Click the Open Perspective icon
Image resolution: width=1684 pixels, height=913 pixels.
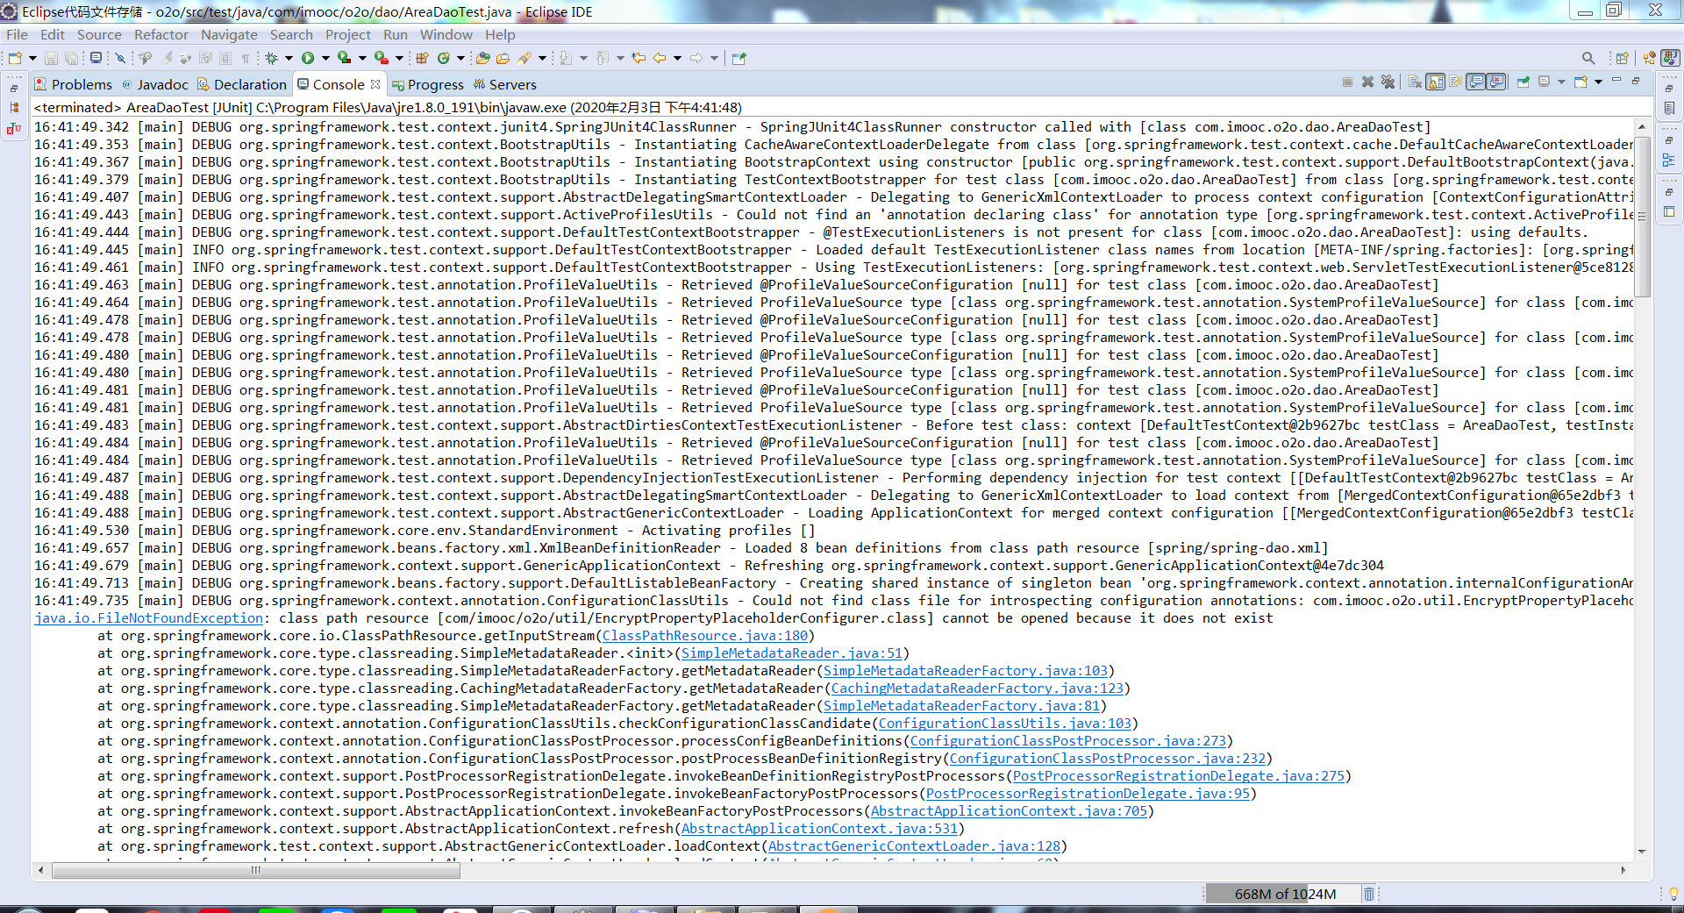[1623, 58]
